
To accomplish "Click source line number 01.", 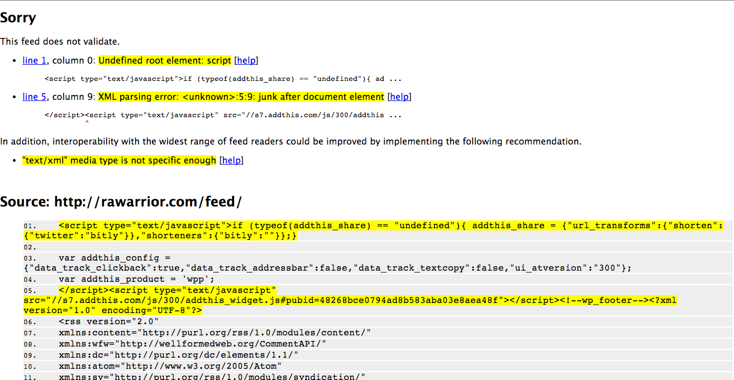I will (x=29, y=226).
